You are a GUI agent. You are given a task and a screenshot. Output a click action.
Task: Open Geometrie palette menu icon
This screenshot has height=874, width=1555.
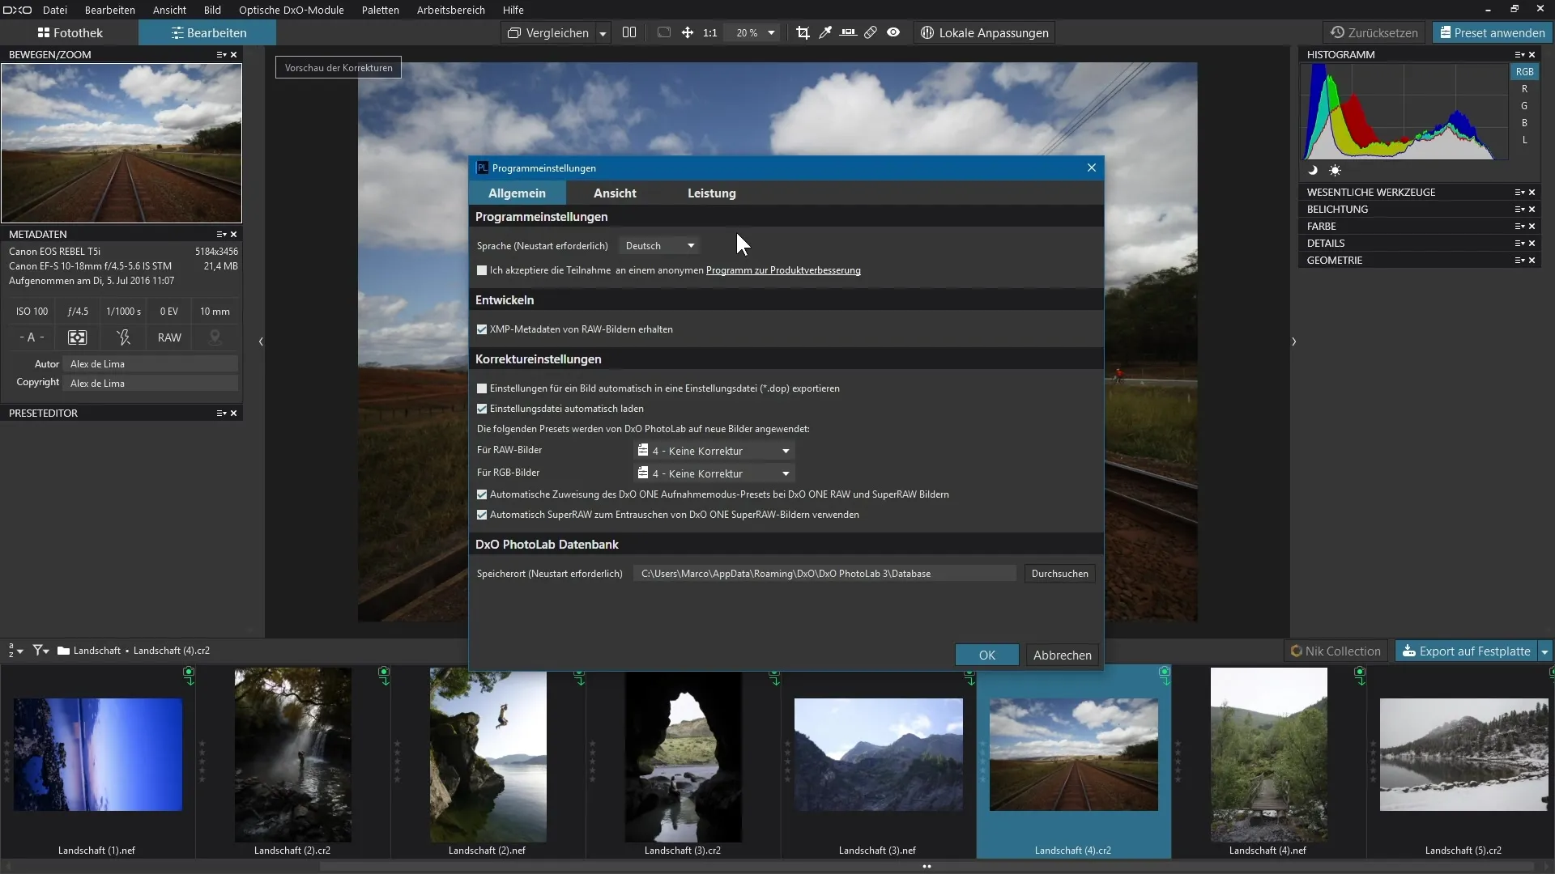1520,260
